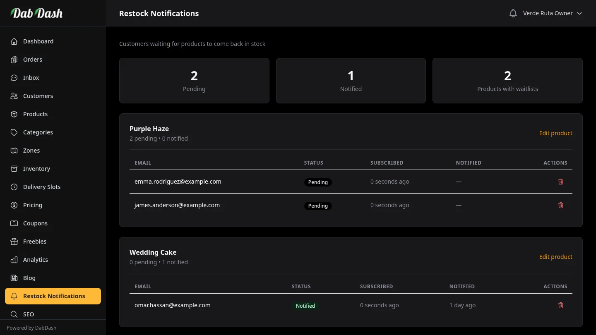The width and height of the screenshot is (596, 335).
Task: Open the Analytics chart icon
Action: click(14, 260)
